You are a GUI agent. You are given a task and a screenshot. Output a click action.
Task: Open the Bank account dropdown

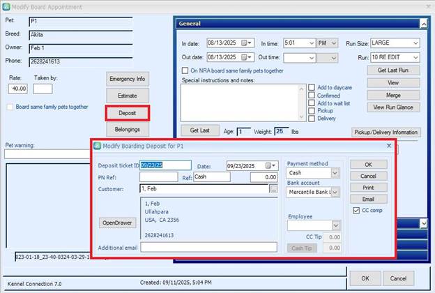[x=335, y=192]
